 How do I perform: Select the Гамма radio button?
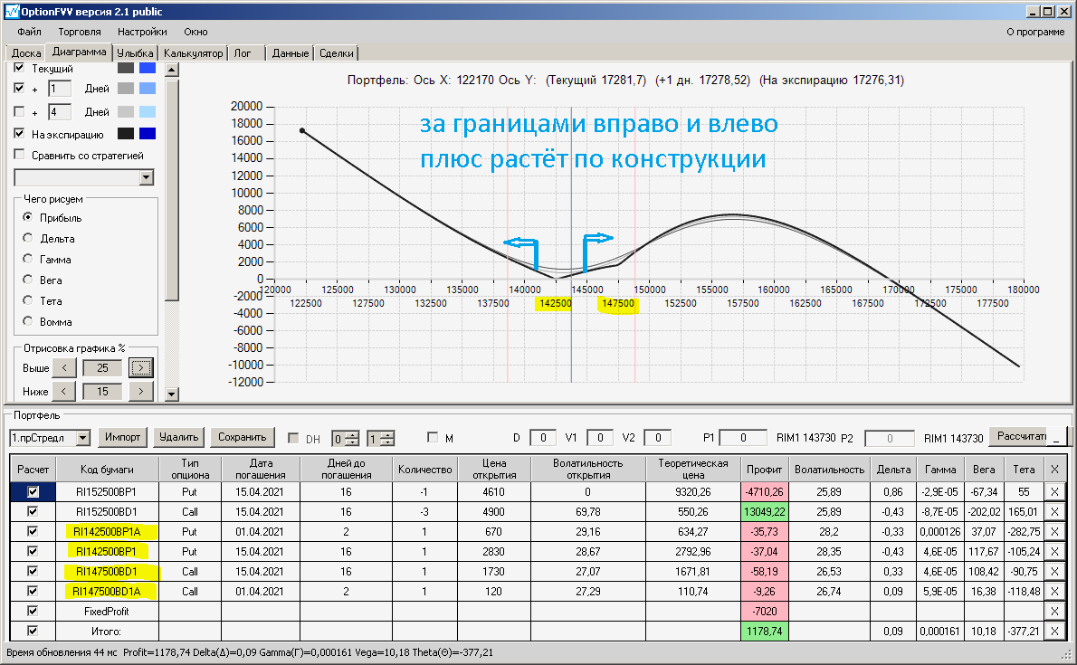click(x=27, y=259)
